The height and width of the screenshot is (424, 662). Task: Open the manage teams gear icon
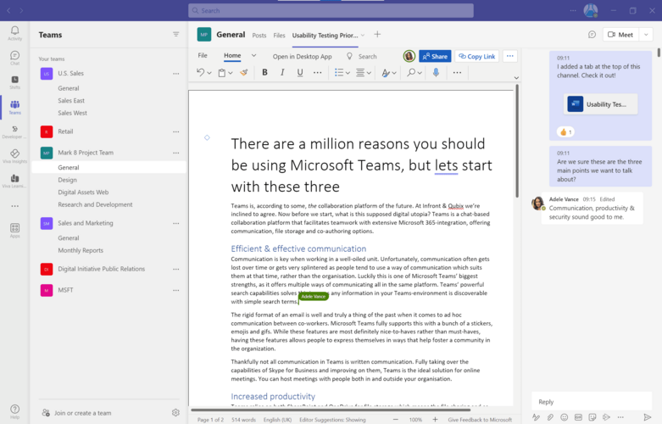click(175, 413)
